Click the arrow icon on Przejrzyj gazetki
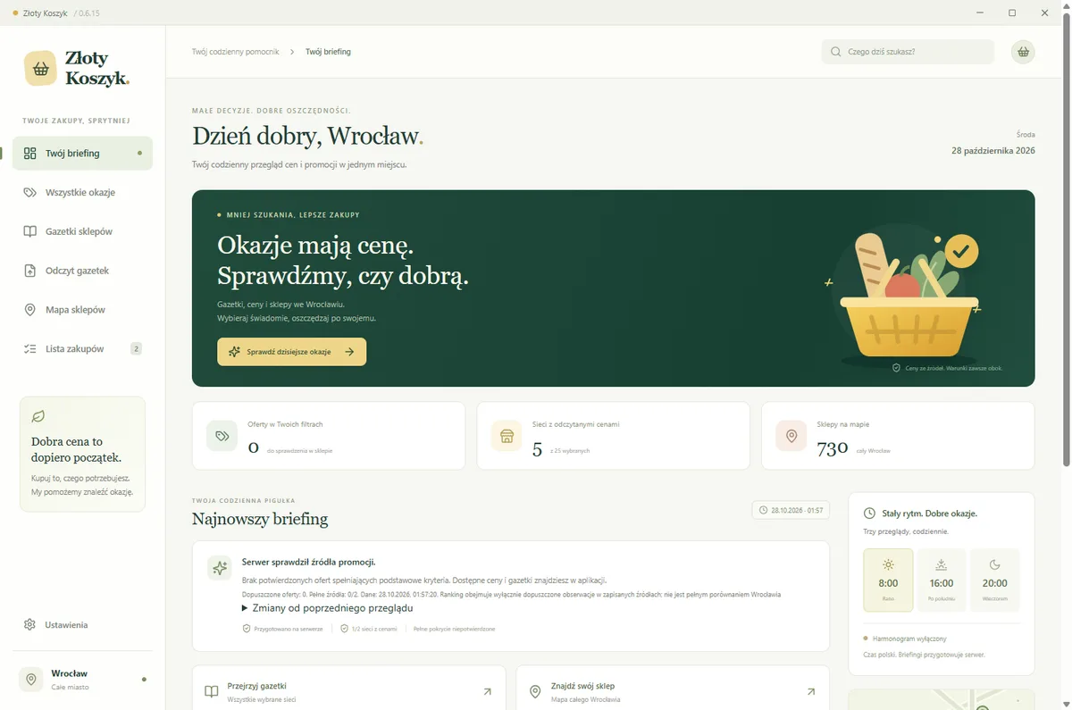This screenshot has width=1072, height=710. pos(487,691)
